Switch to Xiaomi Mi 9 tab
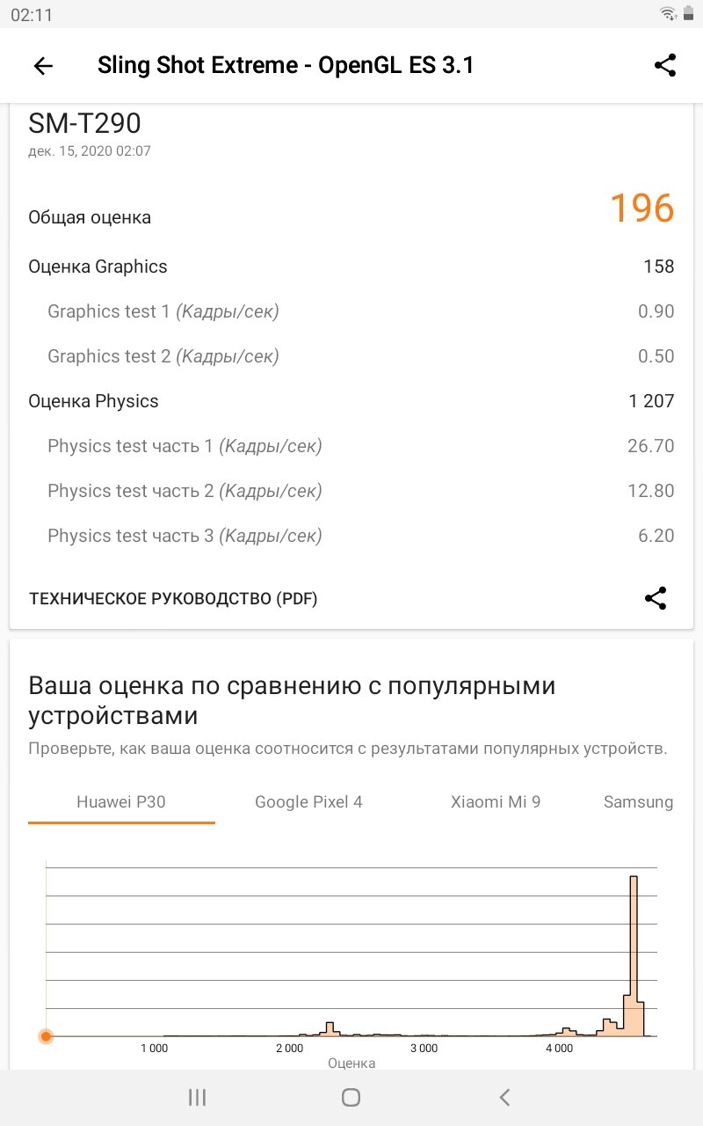This screenshot has height=1126, width=703. point(496,802)
